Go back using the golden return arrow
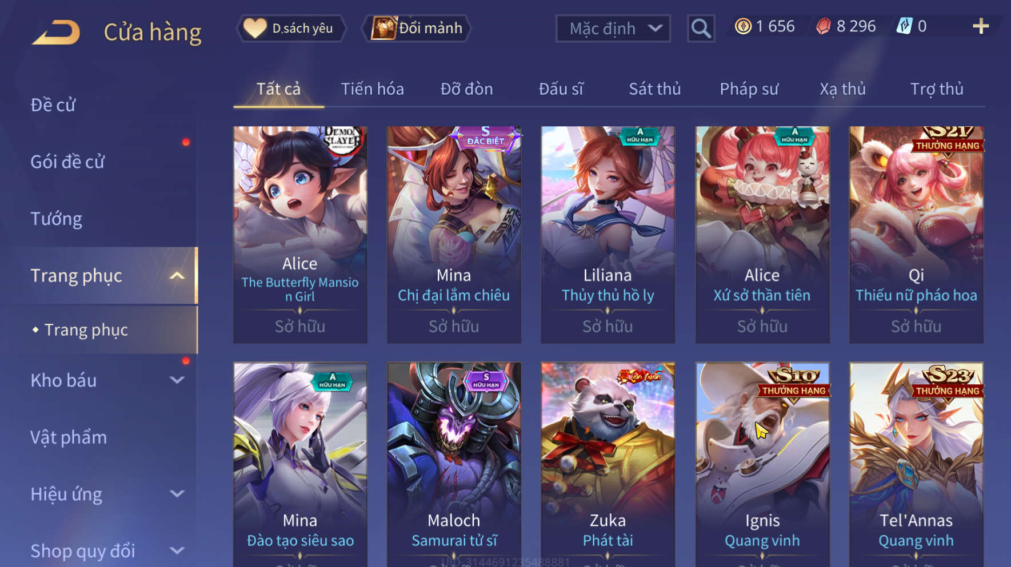Viewport: 1011px width, 567px height. [x=56, y=32]
